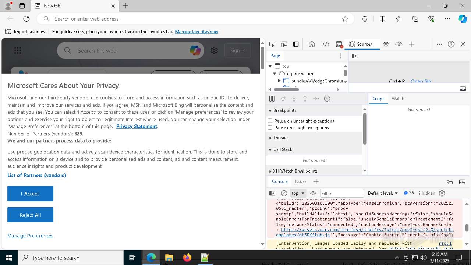471x265 pixels.
Task: Focus the Edge address bar
Action: 195,19
